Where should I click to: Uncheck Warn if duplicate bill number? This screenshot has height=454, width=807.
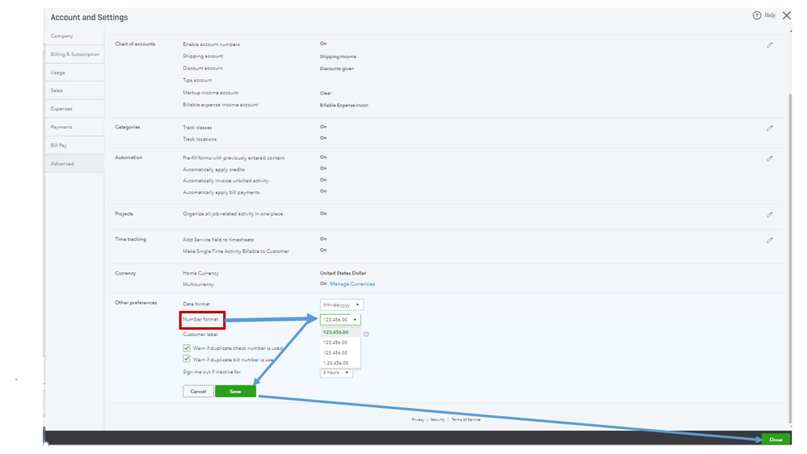(187, 359)
